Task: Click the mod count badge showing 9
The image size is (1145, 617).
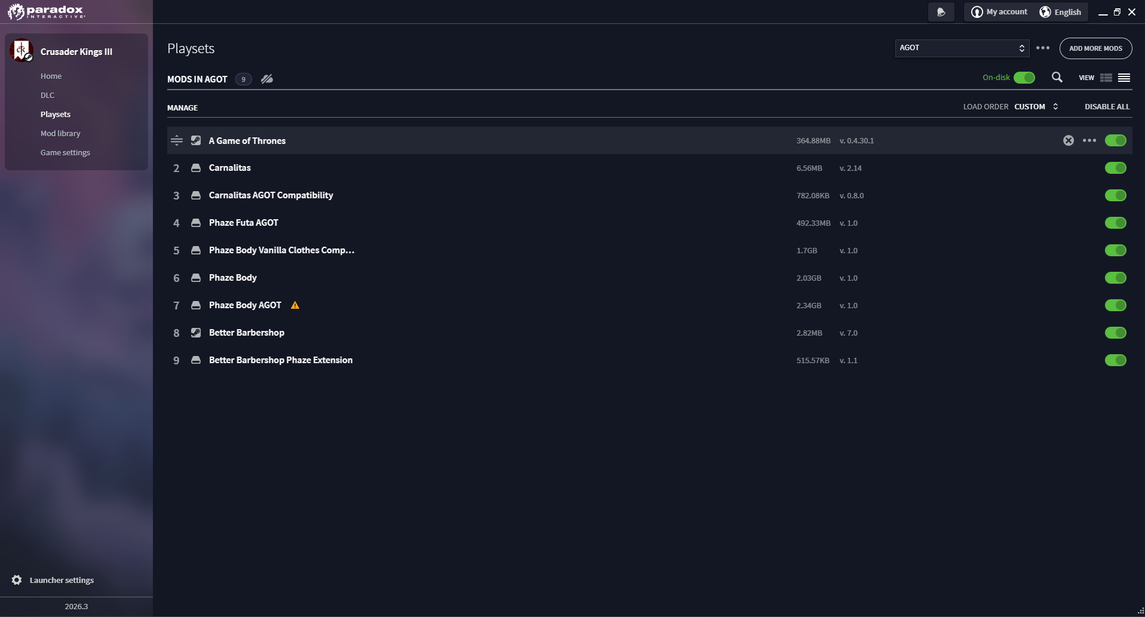Action: coord(243,79)
